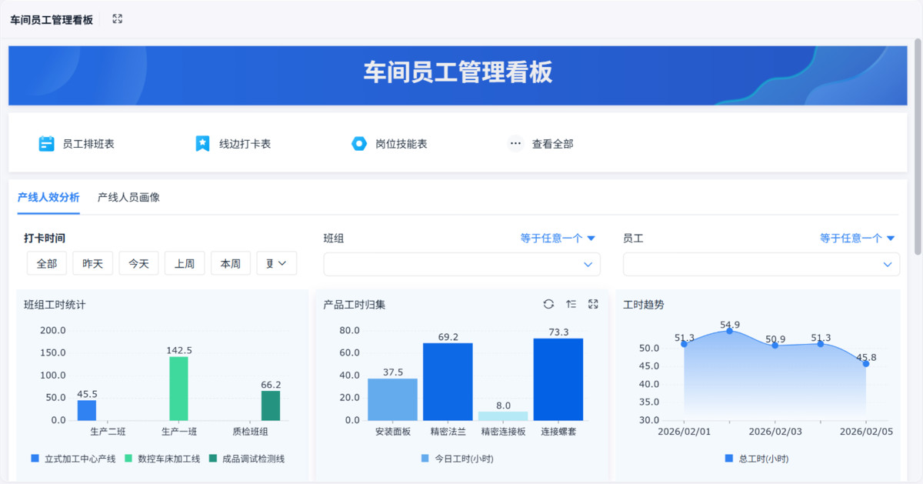Click the 查看全部 ellipsis icon
Viewport: 923px width, 484px height.
[515, 144]
